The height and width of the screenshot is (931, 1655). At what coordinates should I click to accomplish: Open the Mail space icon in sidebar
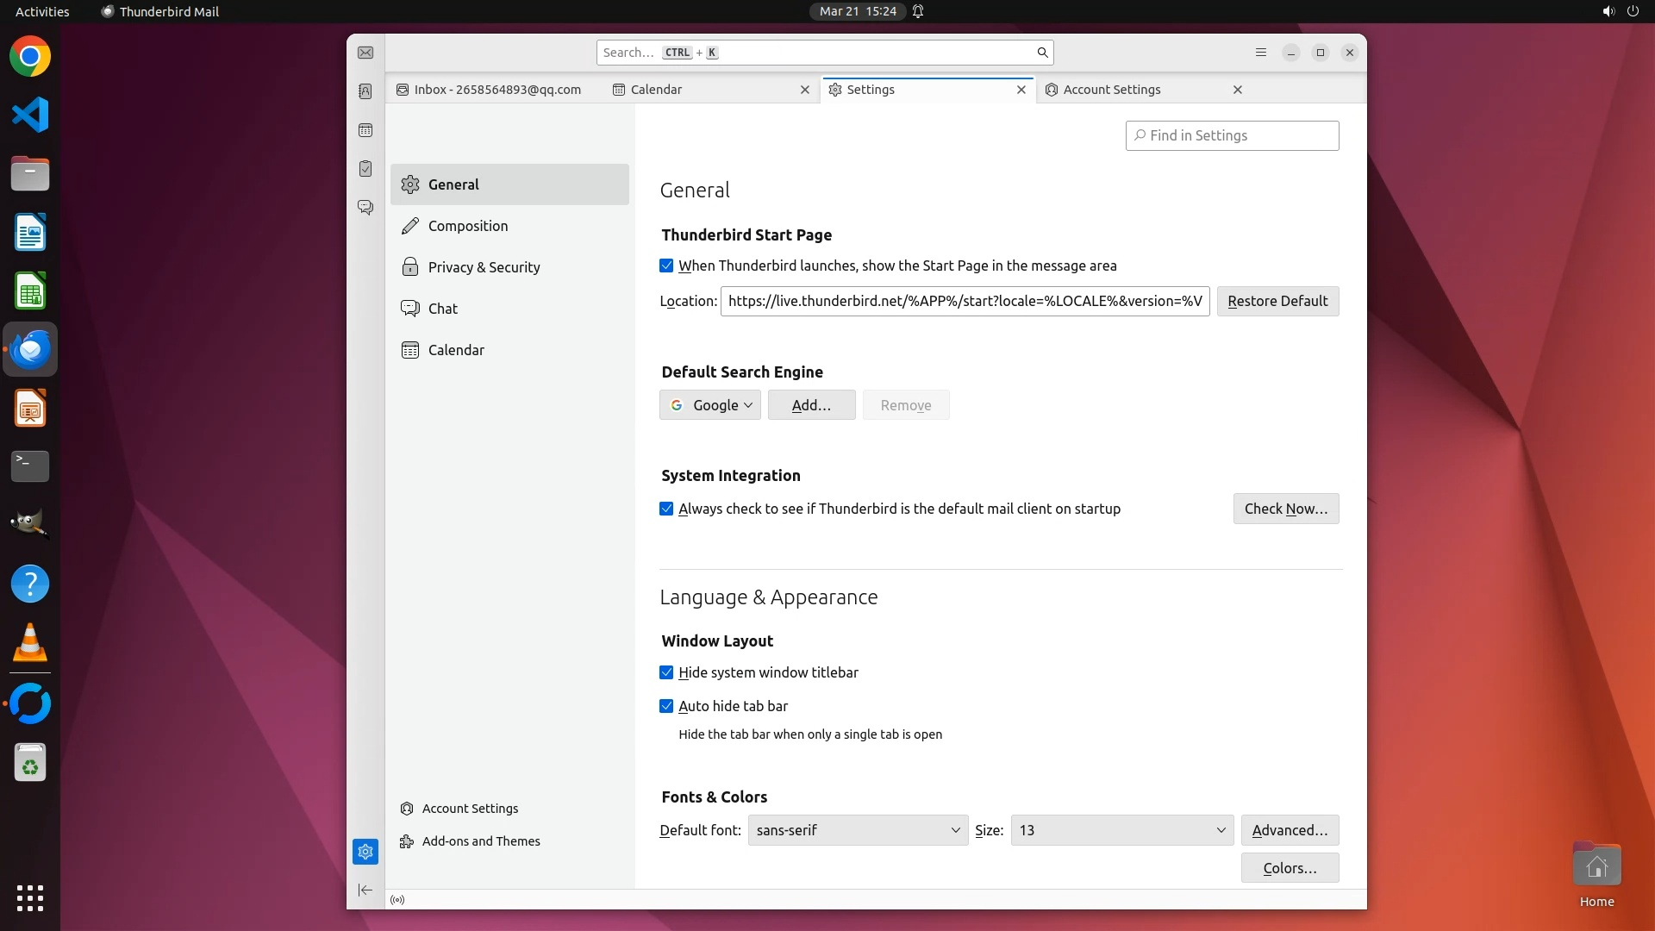tap(365, 53)
